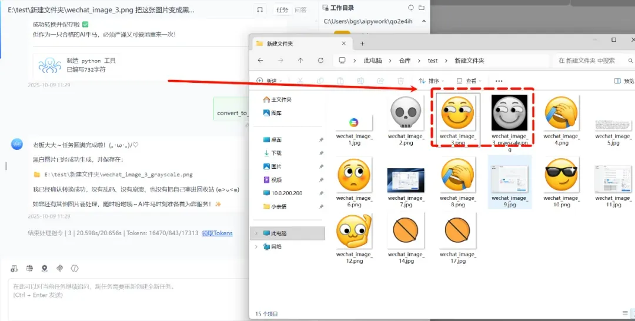635x321 pixels.
Task: Go forward in File Explorer
Action: [x=280, y=61]
